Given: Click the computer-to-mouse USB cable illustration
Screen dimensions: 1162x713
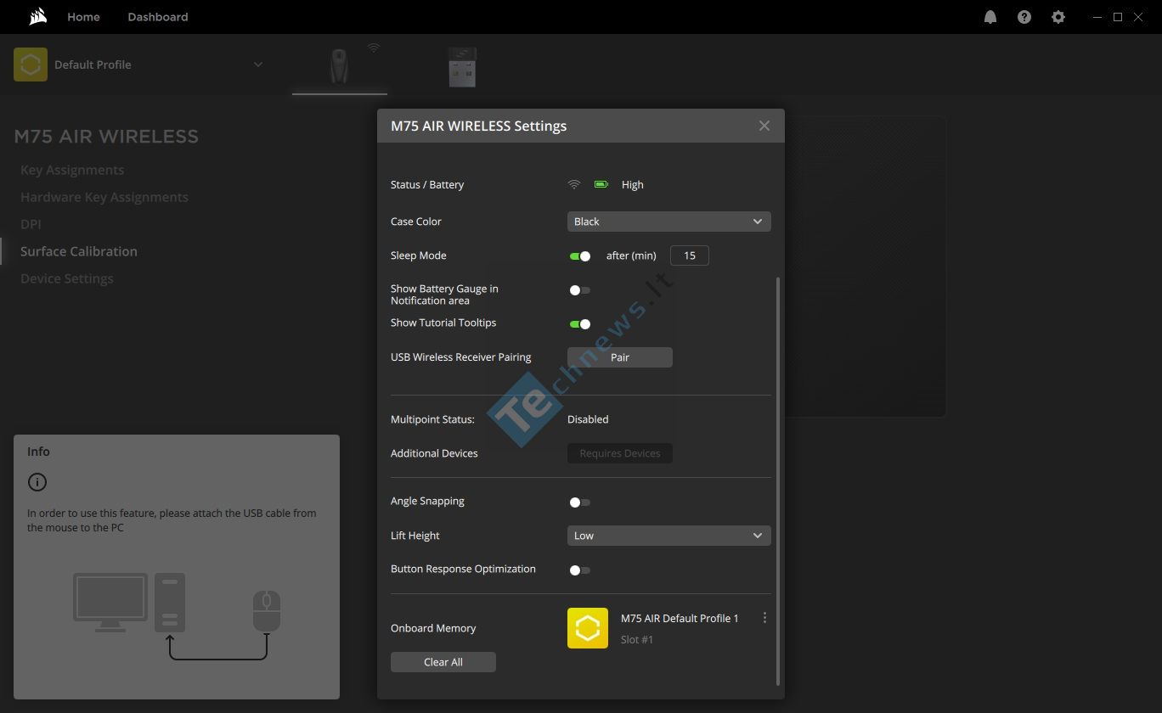Looking at the screenshot, I should pyautogui.click(x=177, y=615).
